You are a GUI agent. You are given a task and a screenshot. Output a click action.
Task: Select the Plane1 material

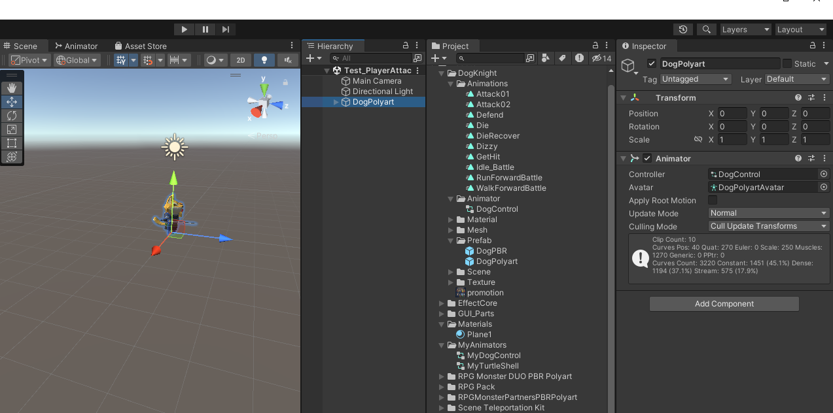[479, 335]
